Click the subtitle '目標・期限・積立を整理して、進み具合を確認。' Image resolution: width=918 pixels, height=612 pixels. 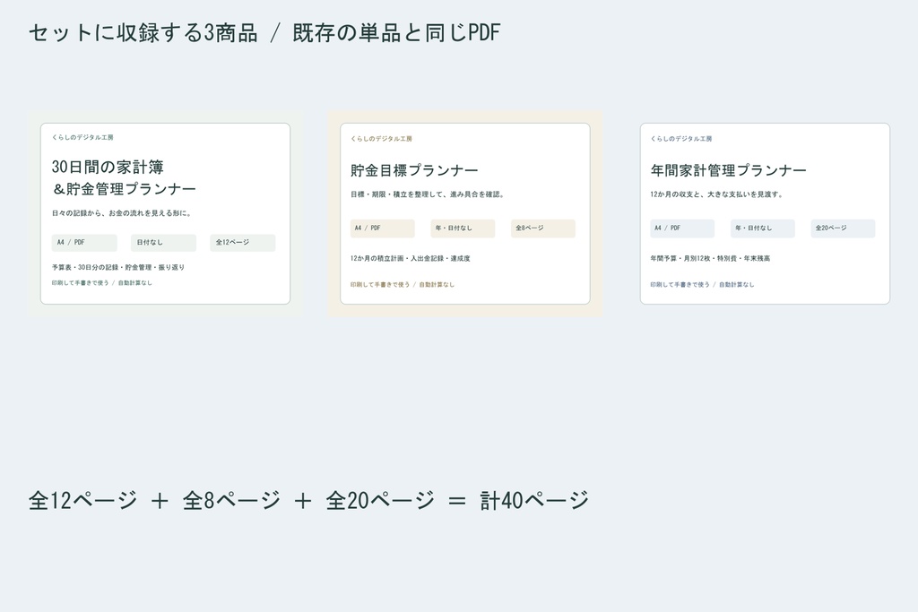[x=428, y=194]
